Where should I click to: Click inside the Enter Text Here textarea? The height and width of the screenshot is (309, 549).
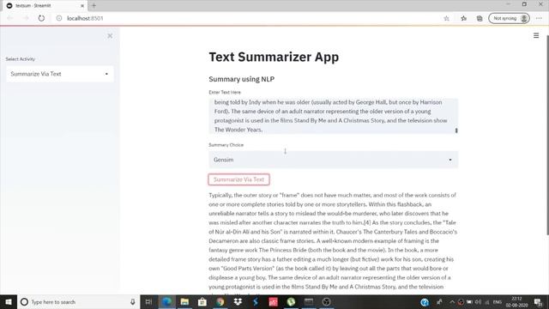pyautogui.click(x=334, y=116)
